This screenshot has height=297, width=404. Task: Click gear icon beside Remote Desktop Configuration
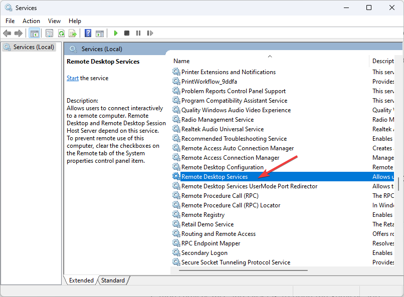pos(176,167)
